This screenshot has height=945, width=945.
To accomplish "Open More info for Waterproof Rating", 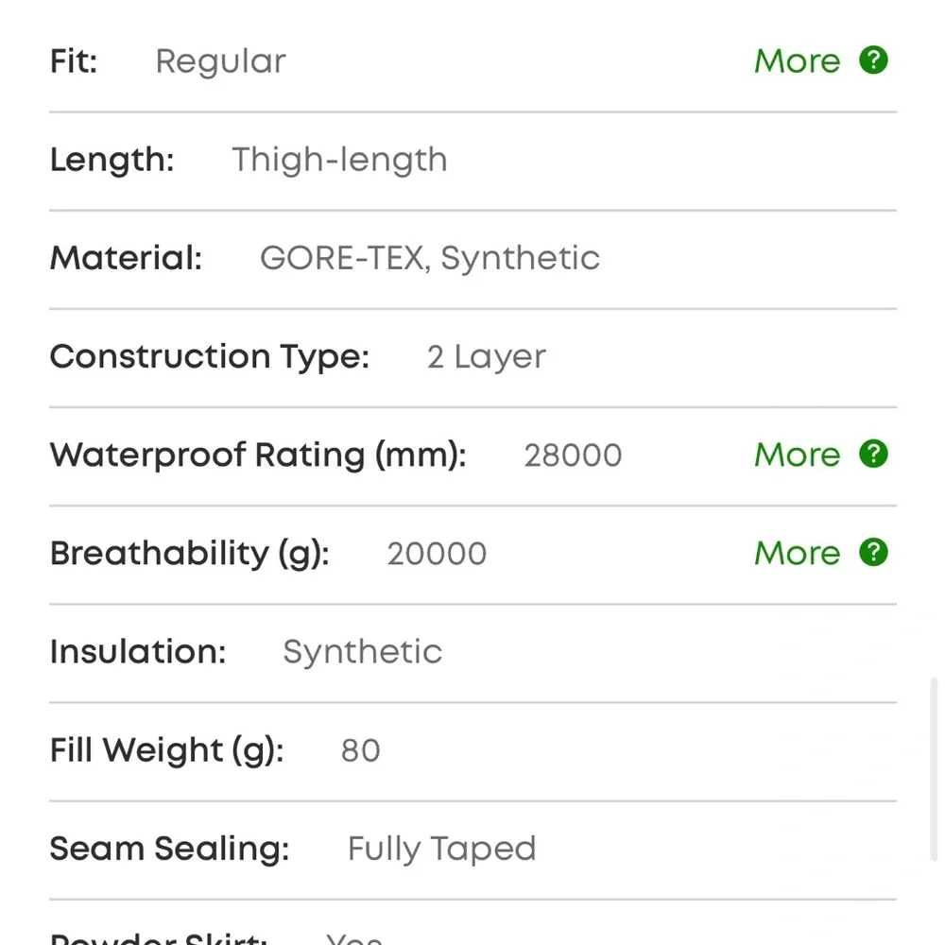I will click(x=797, y=455).
